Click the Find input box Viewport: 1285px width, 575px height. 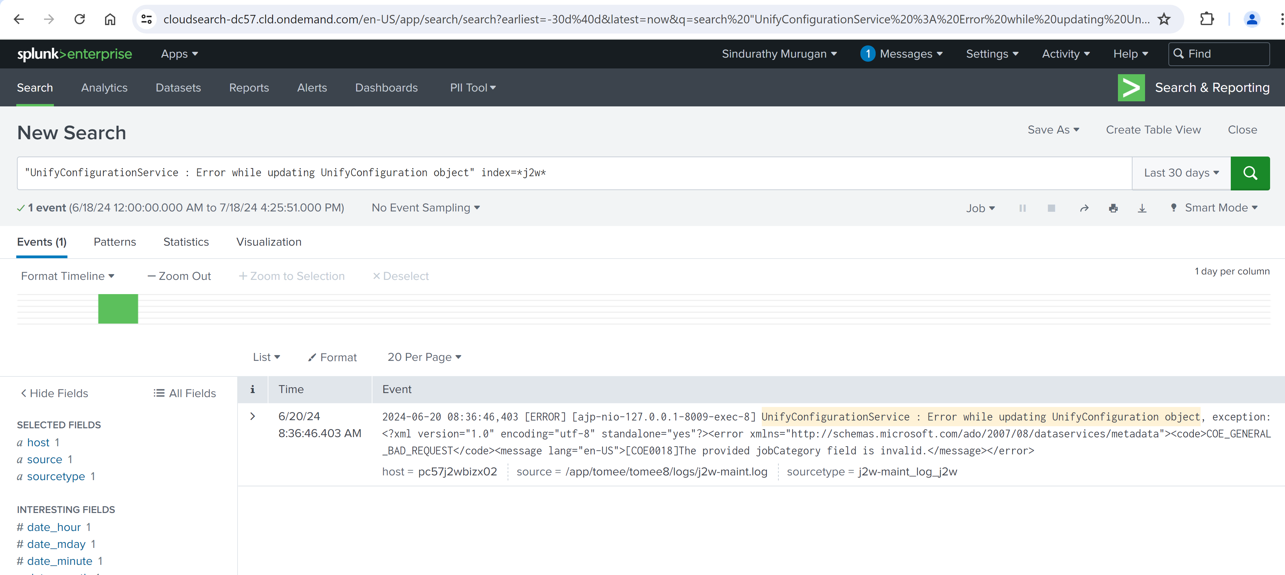click(x=1219, y=54)
